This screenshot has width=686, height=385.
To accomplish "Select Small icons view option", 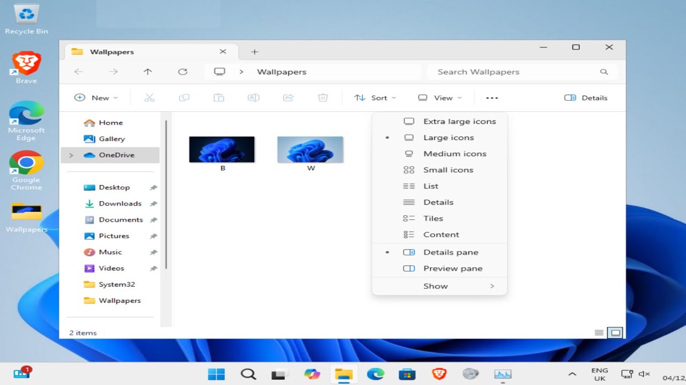I will (x=439, y=170).
